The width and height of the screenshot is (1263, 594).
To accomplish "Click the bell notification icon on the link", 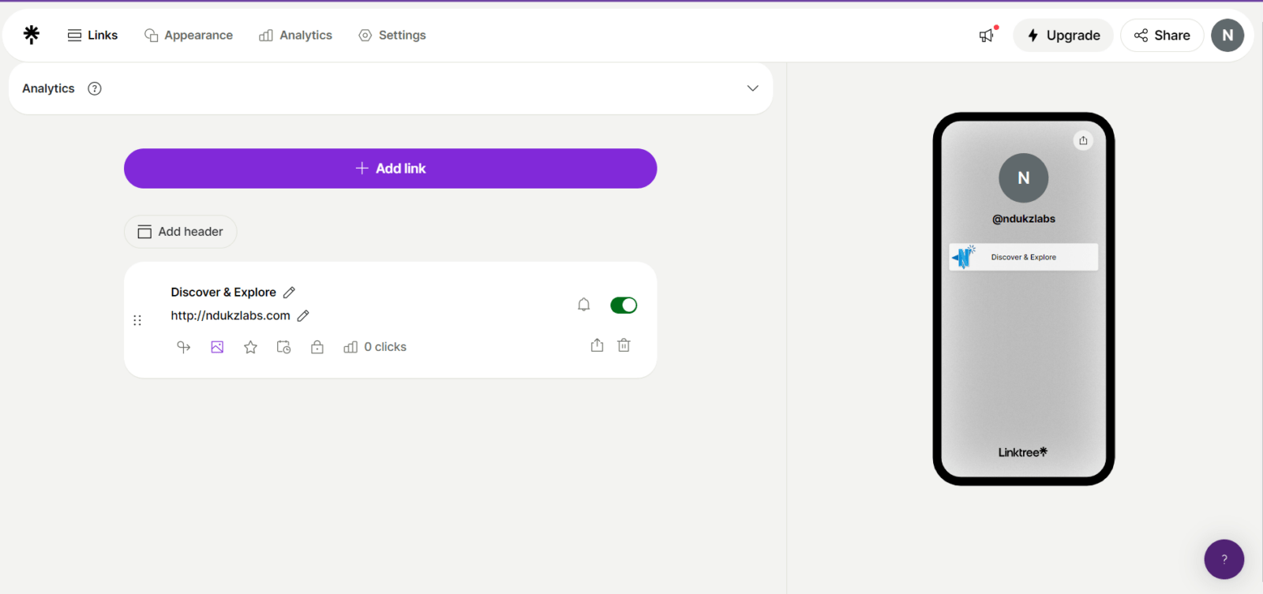I will point(583,304).
